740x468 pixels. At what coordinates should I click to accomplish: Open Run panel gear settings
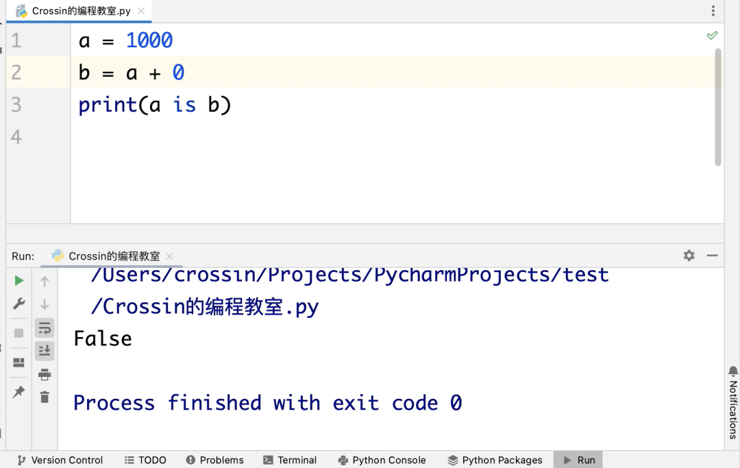[x=689, y=256]
